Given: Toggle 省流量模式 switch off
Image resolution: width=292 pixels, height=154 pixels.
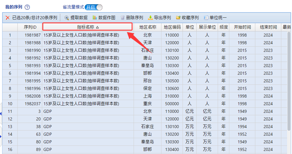Looking at the screenshot, I should 94,7.
